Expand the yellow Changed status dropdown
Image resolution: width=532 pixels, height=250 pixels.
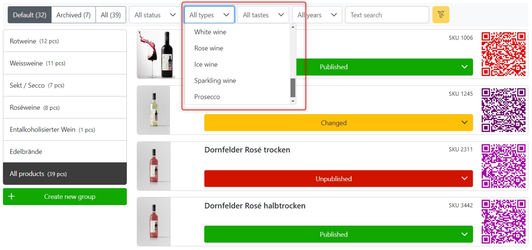(464, 123)
